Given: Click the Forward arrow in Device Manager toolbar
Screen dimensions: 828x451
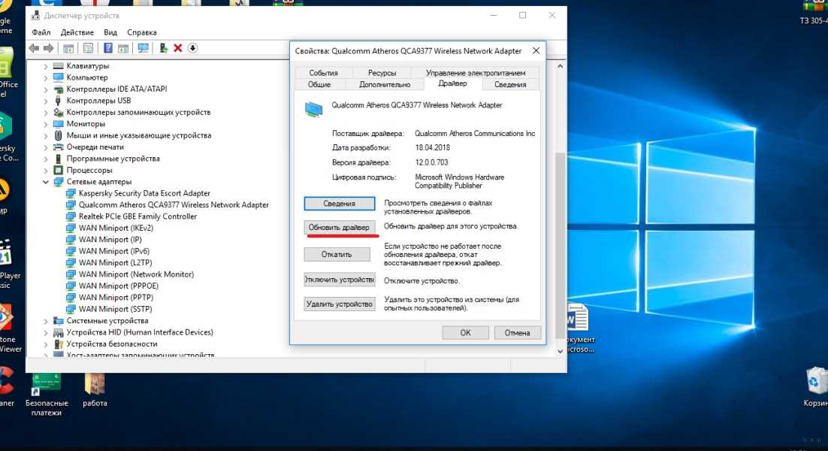Looking at the screenshot, I should point(49,48).
